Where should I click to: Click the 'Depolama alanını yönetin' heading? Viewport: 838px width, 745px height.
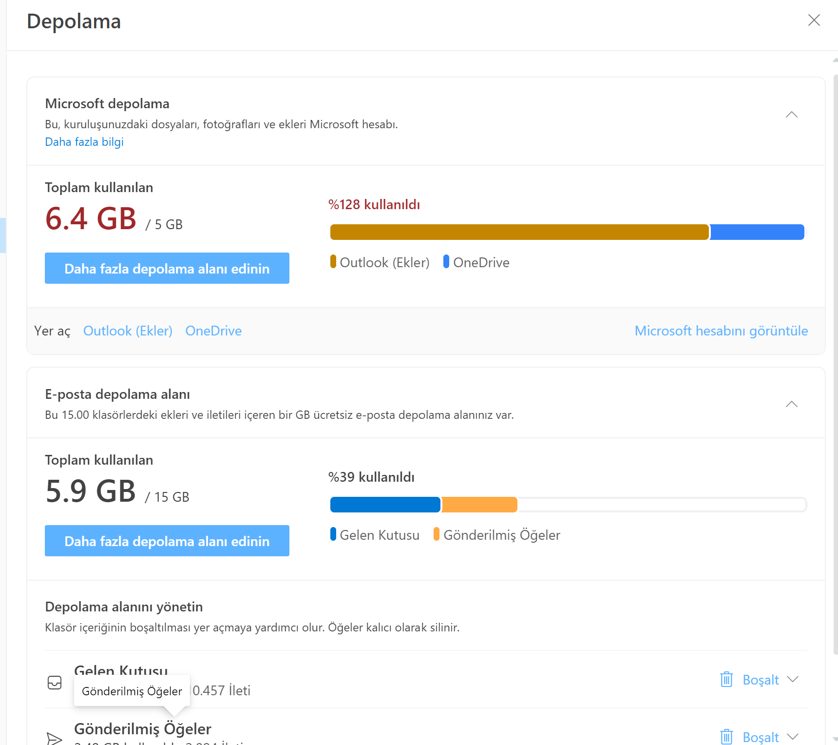pos(124,607)
